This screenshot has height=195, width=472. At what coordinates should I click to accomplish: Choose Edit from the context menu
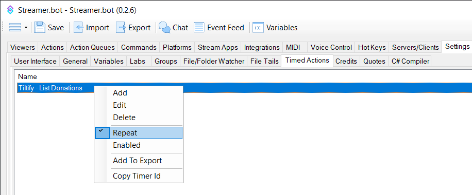(x=139, y=105)
